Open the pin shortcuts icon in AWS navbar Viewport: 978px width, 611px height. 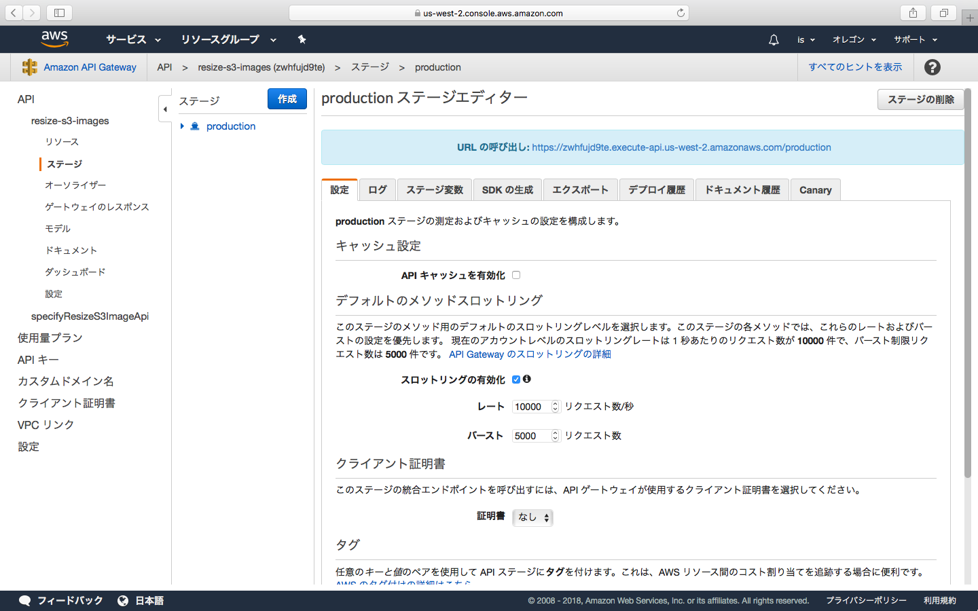click(302, 39)
